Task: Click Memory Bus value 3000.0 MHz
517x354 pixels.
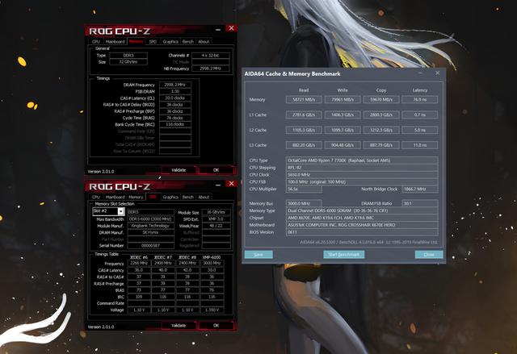Action: (x=304, y=203)
